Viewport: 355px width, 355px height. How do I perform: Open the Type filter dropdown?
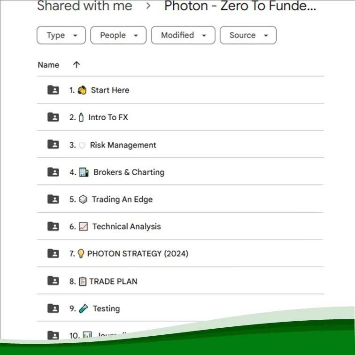(x=61, y=35)
